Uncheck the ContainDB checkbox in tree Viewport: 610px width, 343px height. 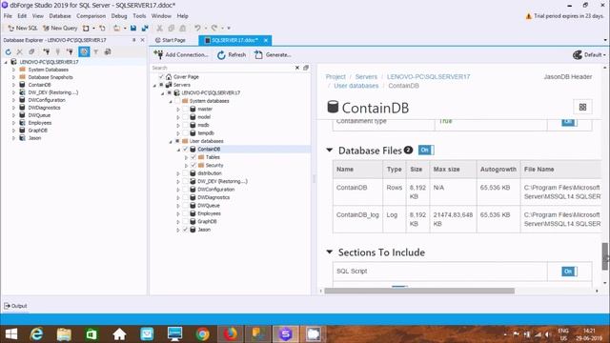(186, 149)
